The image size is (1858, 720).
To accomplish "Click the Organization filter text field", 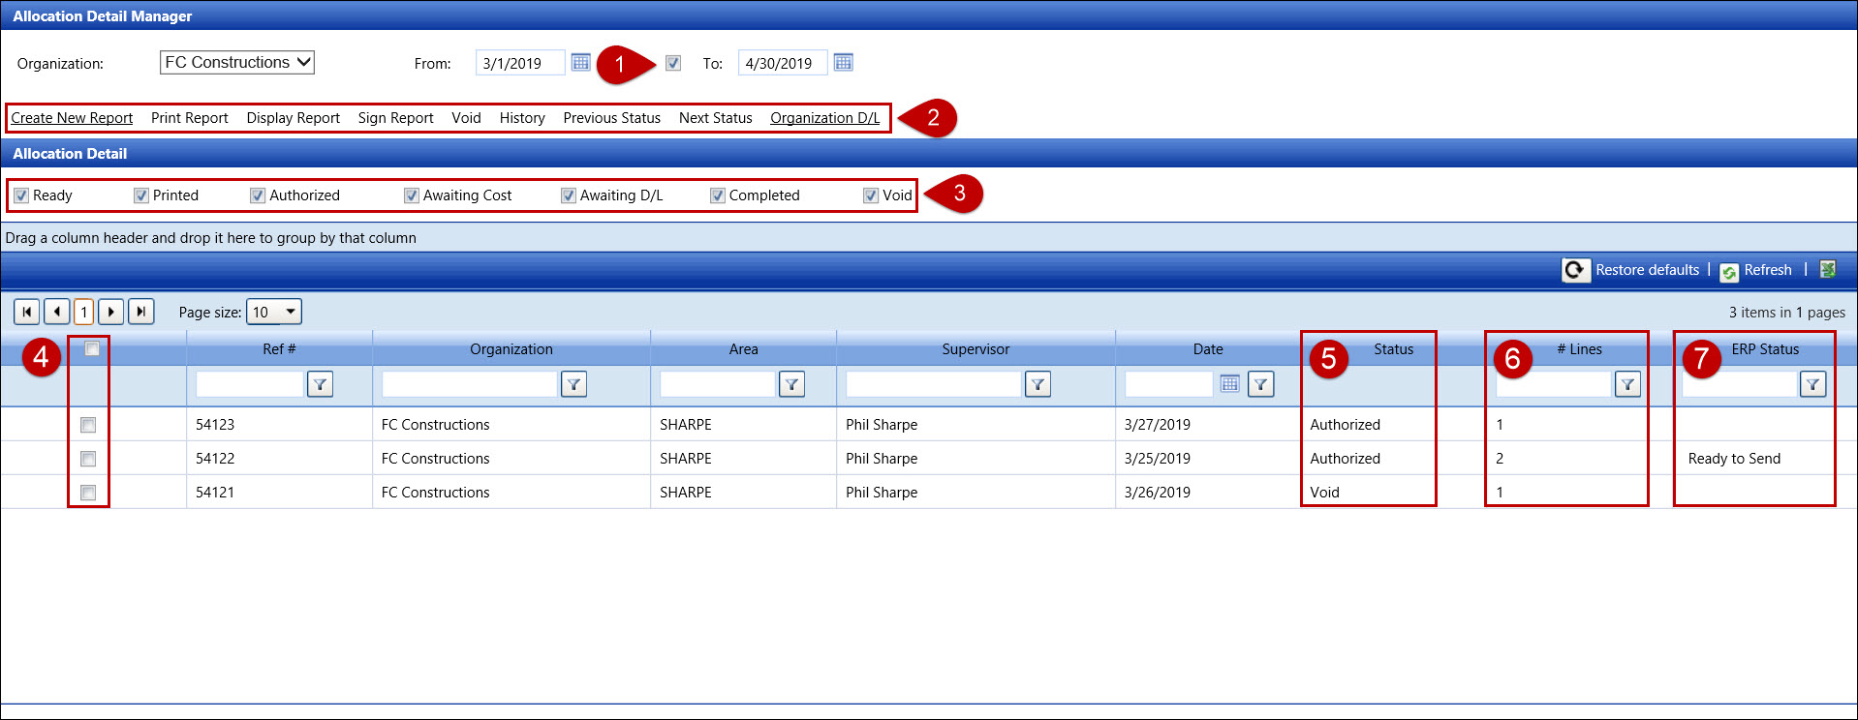I will (x=469, y=385).
